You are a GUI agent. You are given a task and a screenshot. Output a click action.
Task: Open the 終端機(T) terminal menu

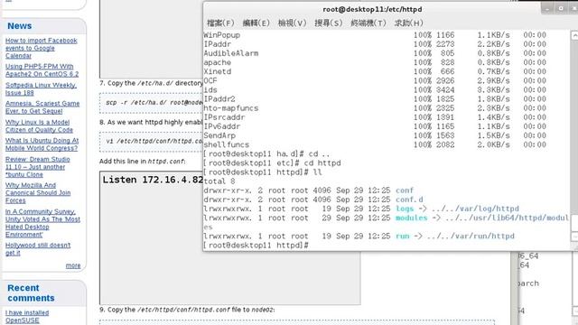[x=368, y=23]
